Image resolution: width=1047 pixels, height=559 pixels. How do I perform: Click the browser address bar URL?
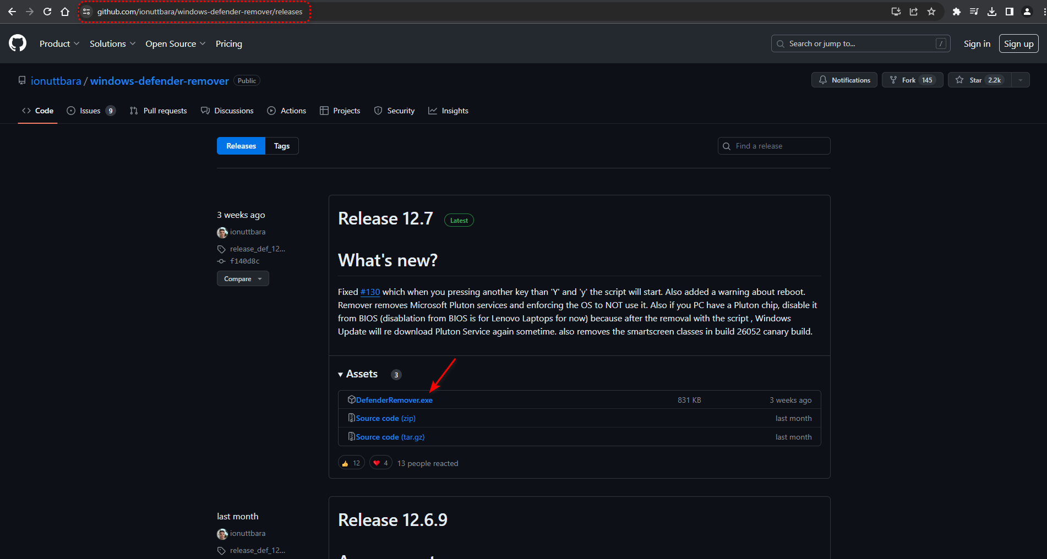[x=200, y=12]
